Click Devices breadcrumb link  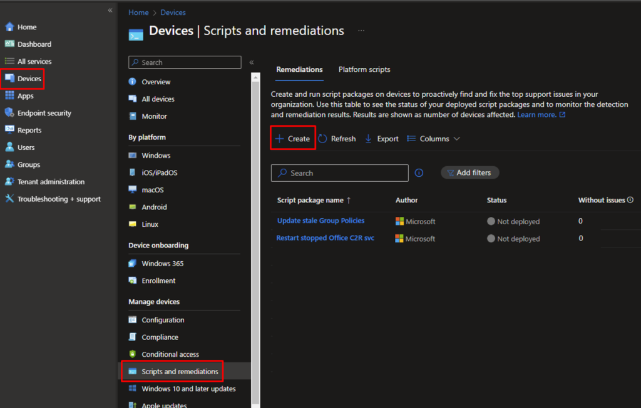(x=173, y=12)
